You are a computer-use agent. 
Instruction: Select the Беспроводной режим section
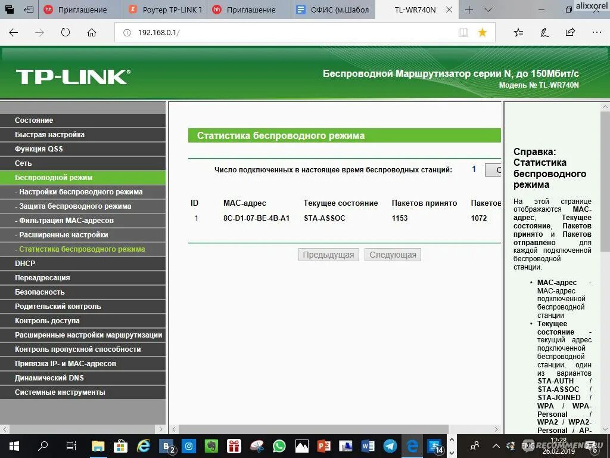[83, 178]
